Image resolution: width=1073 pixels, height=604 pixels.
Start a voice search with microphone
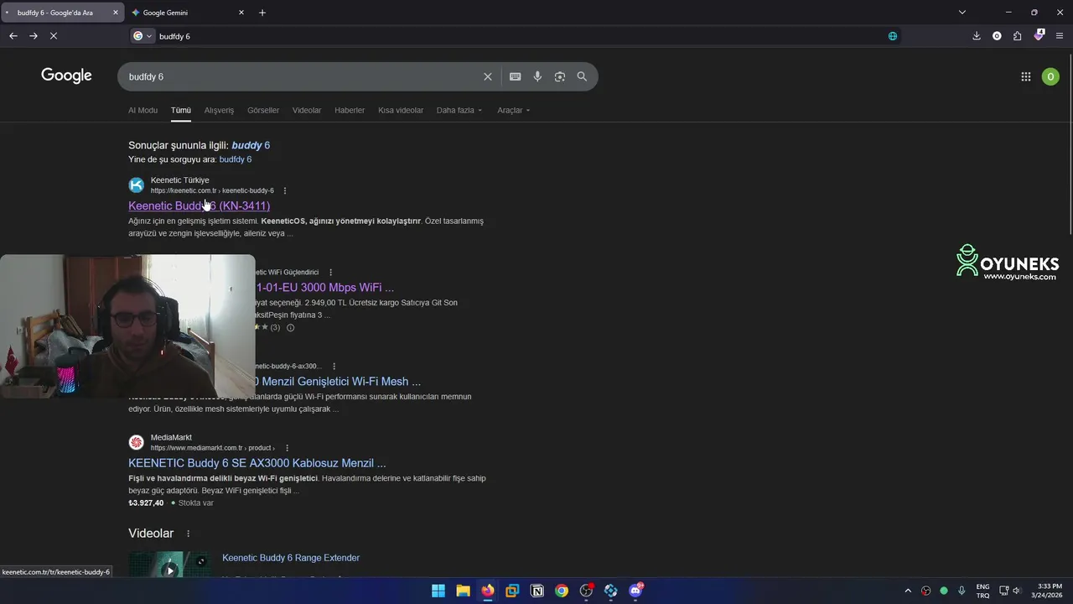[x=537, y=76]
